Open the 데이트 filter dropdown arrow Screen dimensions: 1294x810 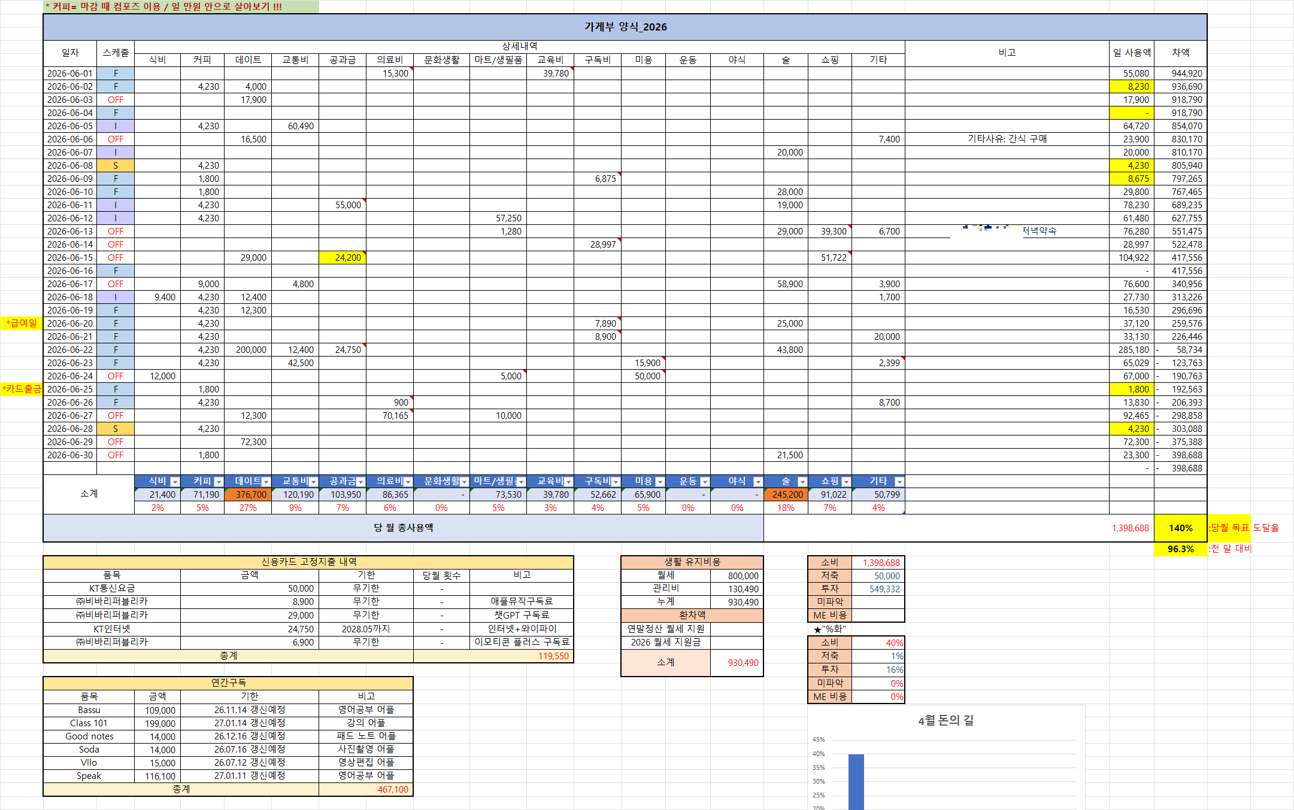(266, 482)
